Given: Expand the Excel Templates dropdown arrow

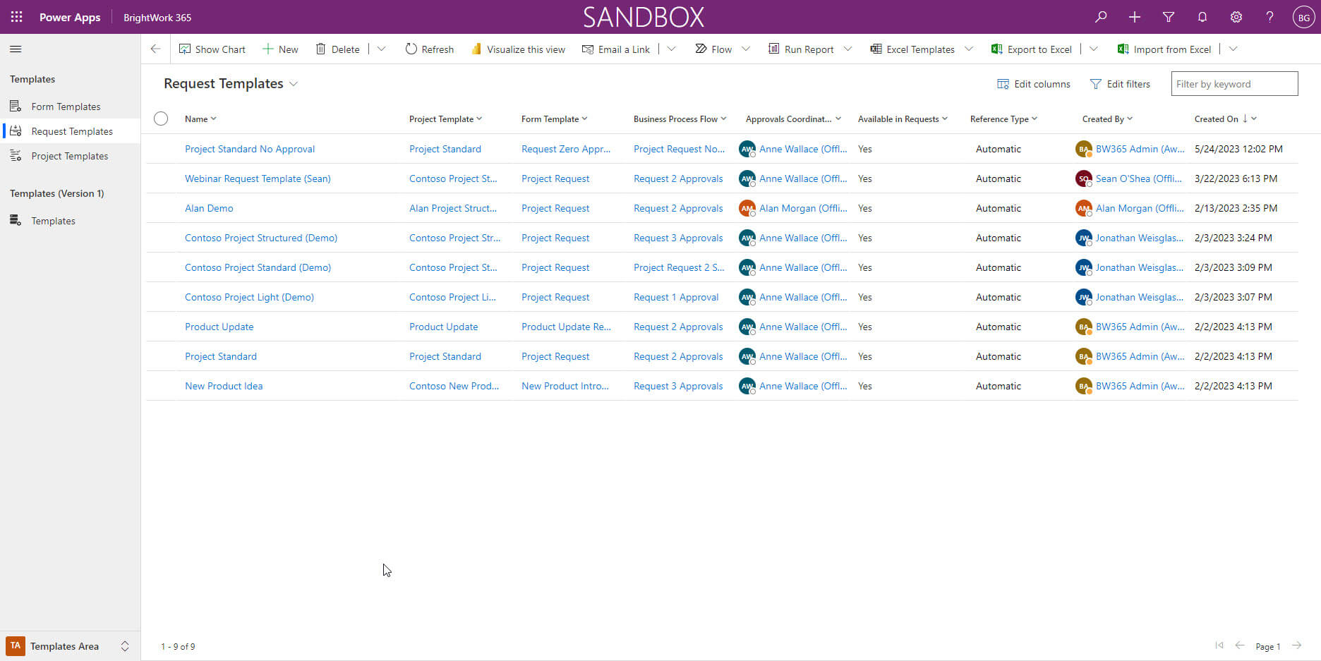Looking at the screenshot, I should tap(968, 49).
